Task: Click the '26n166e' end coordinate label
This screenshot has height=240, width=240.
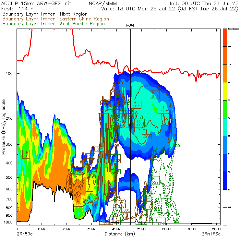Action: coord(211,234)
